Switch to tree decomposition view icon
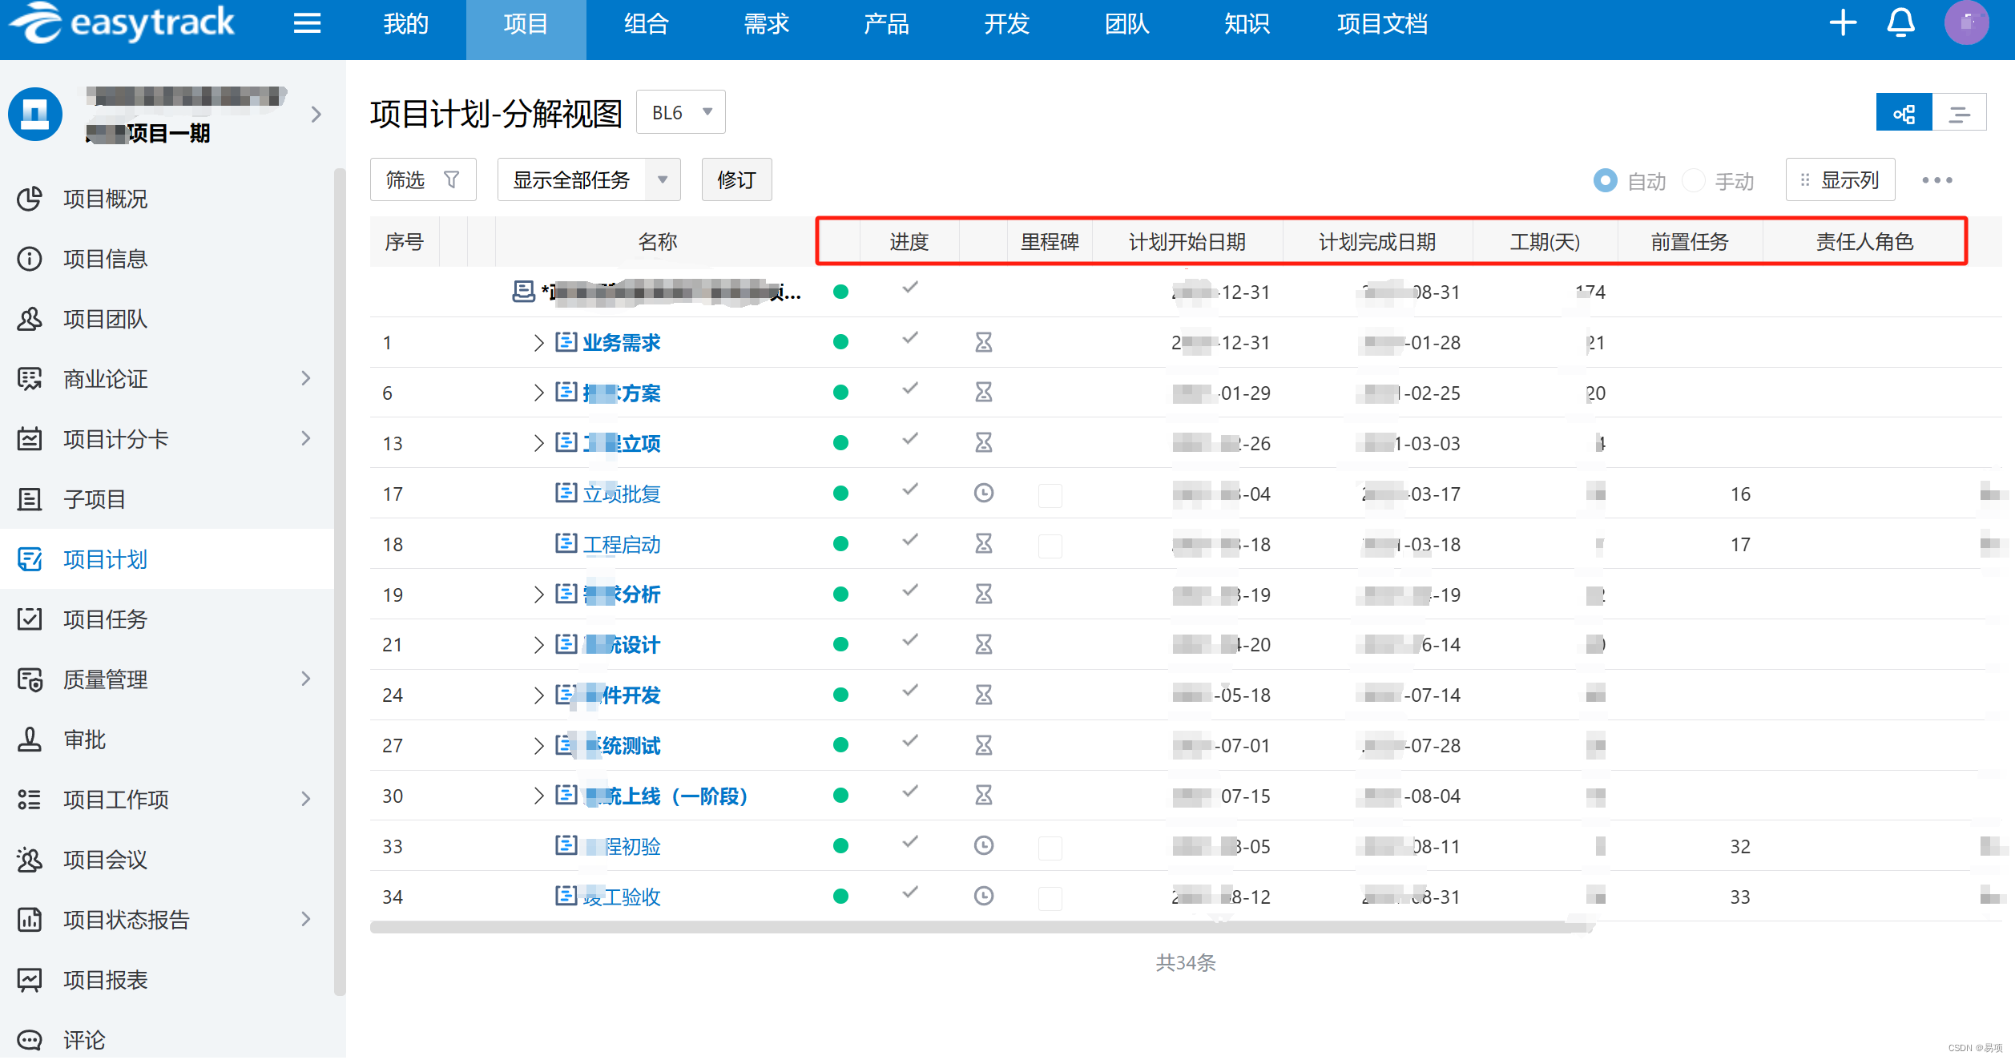The width and height of the screenshot is (2015, 1060). [1904, 114]
